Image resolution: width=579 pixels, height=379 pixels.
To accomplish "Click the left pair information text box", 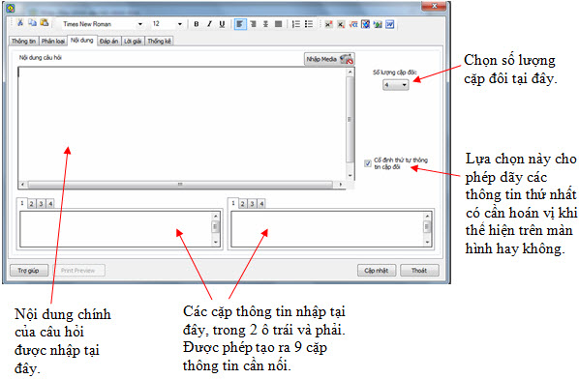I will click(115, 228).
